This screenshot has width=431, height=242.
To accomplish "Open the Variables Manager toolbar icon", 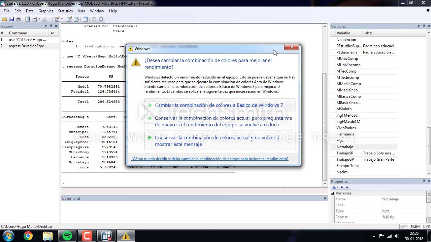I will [85, 19].
